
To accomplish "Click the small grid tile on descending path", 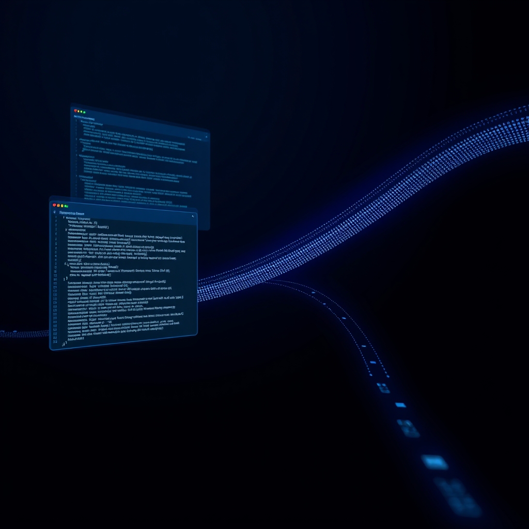I will click(383, 387).
